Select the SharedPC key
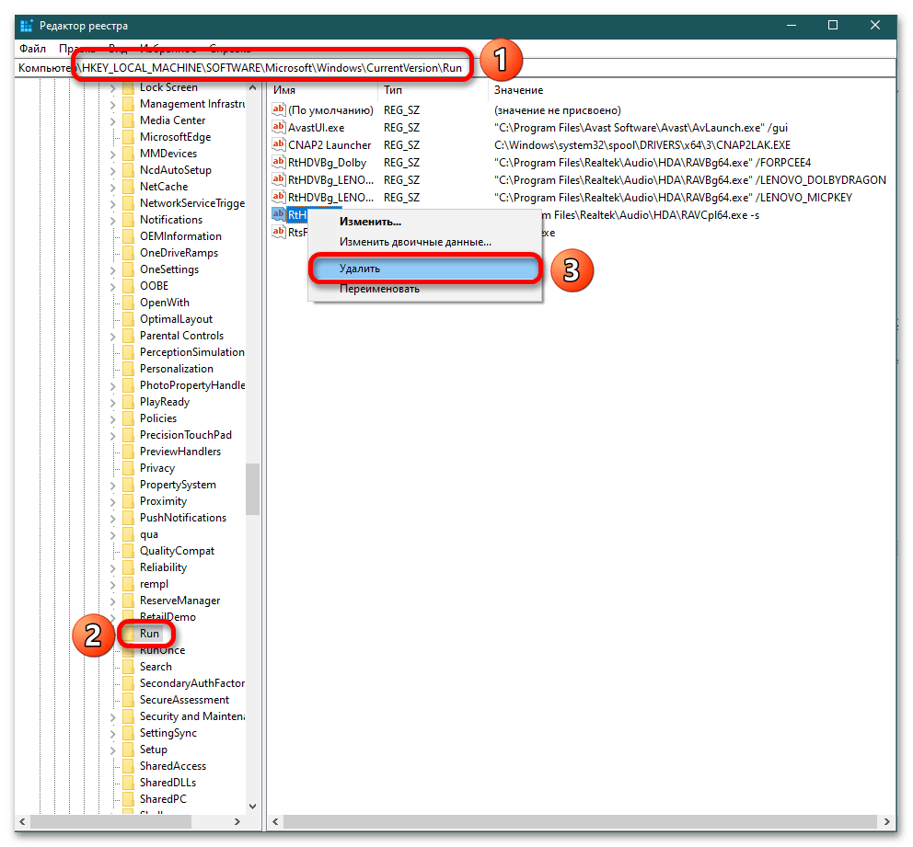 pos(163,799)
